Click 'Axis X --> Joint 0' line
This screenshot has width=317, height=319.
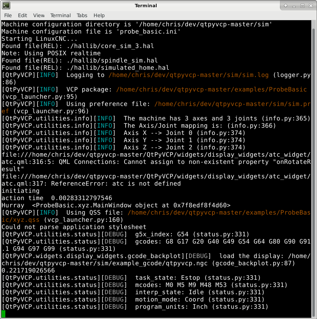[123, 133]
